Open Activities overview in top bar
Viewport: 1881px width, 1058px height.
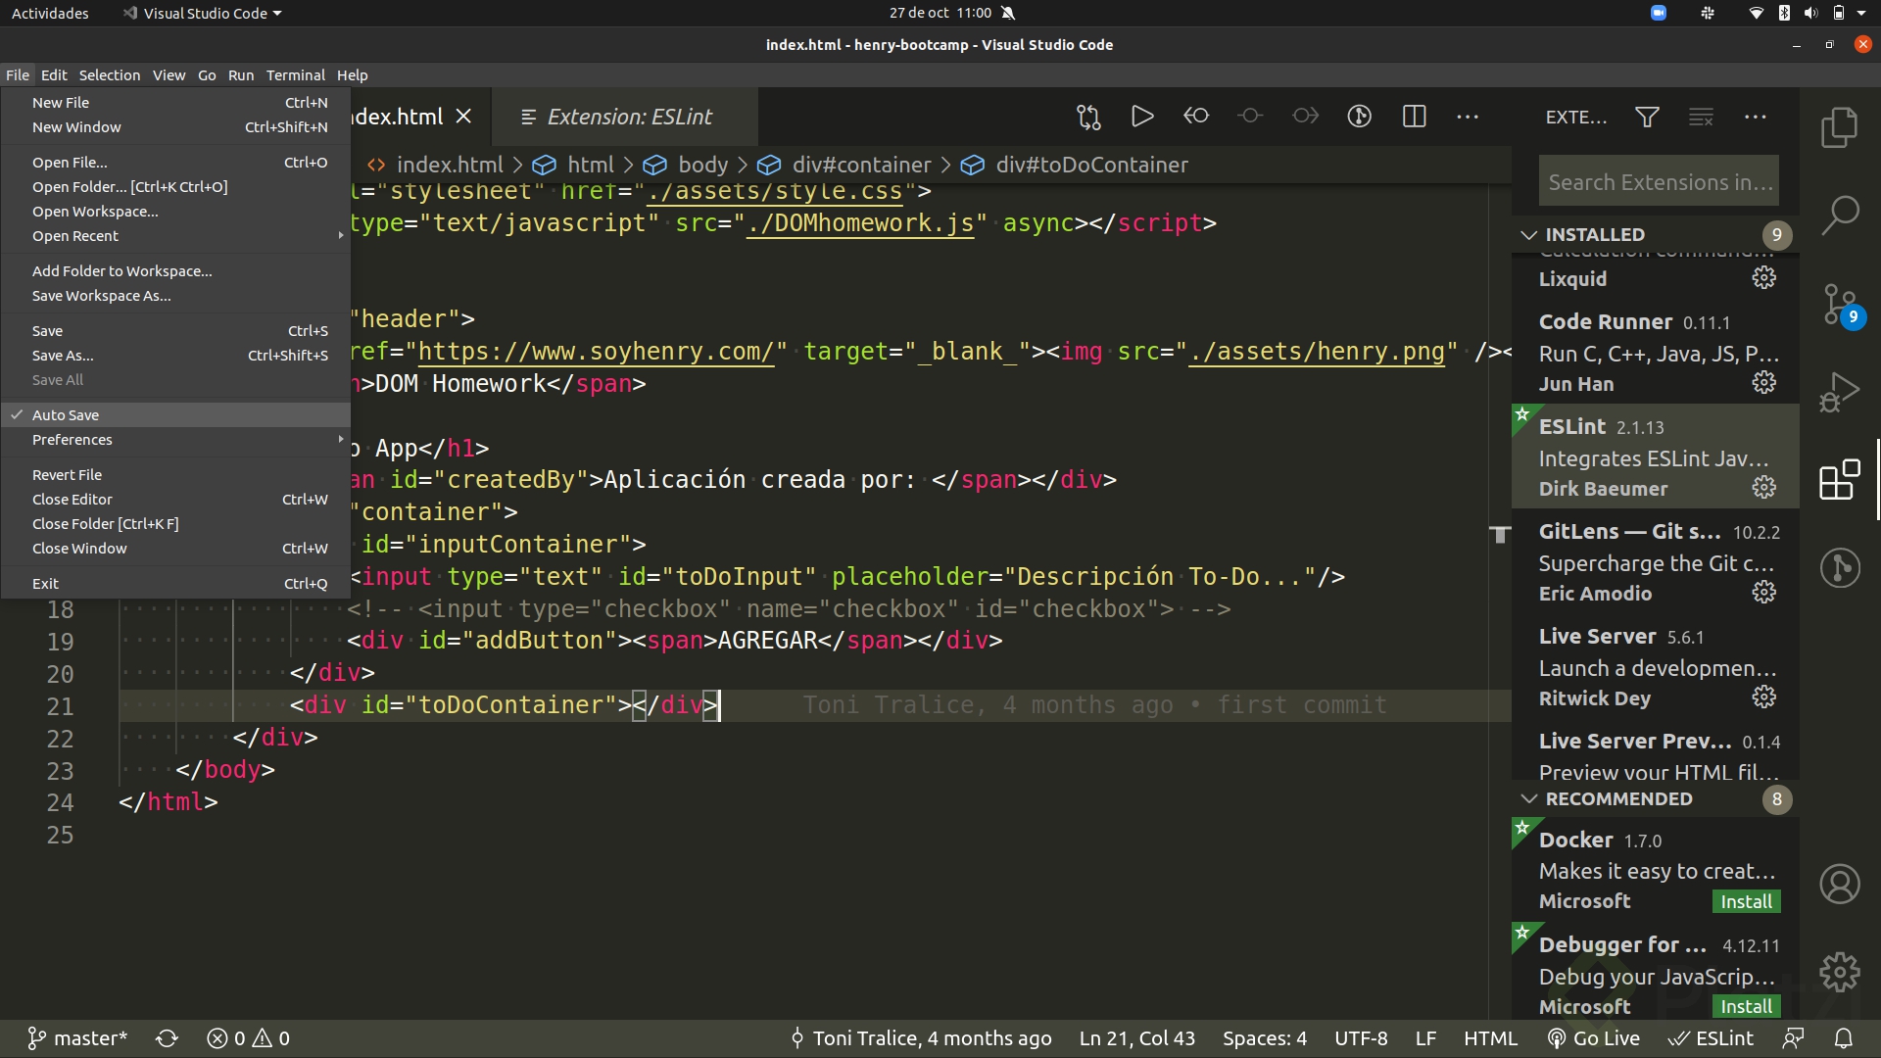(50, 13)
